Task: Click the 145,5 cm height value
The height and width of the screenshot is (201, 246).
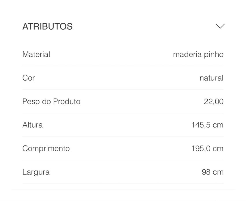Action: click(207, 125)
